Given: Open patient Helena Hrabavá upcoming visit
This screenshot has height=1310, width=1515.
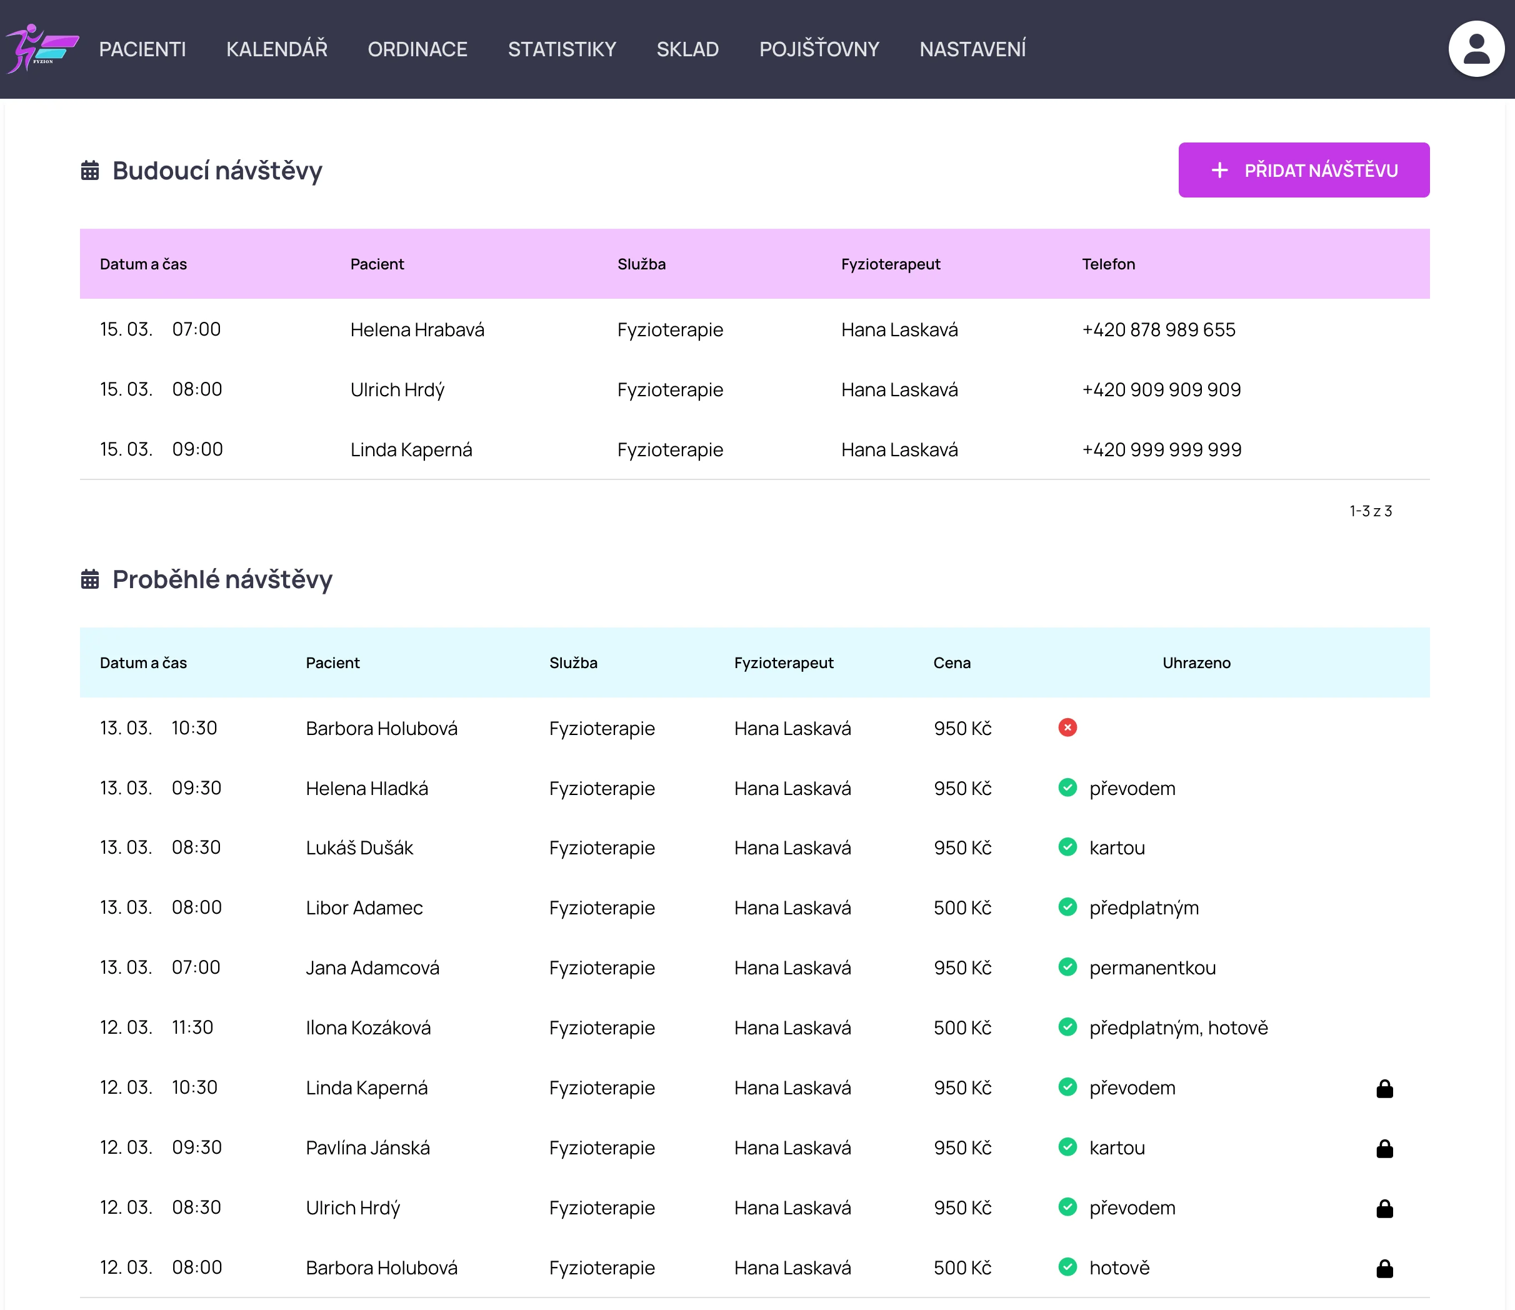Looking at the screenshot, I should (417, 330).
